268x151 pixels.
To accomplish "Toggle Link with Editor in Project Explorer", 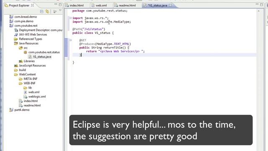I will coord(47,11).
